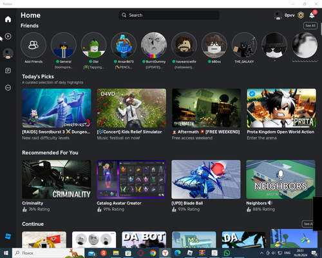Open the taskbar clock showing 20:51
Viewport: 322px width, 258px height.
click(x=300, y=253)
